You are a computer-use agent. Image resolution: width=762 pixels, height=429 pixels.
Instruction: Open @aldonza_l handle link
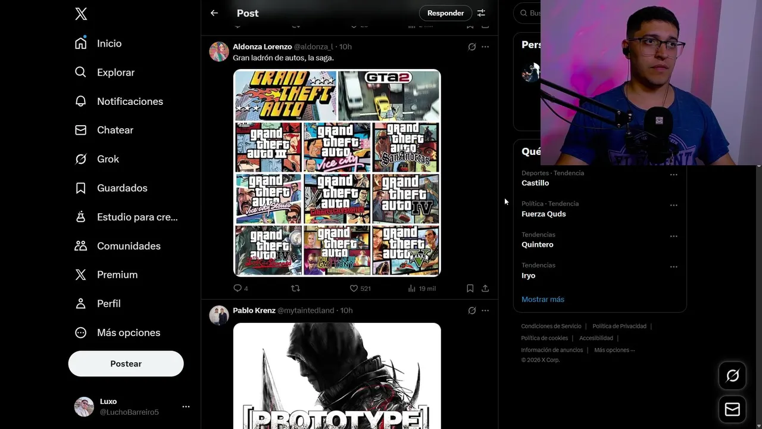[313, 46]
